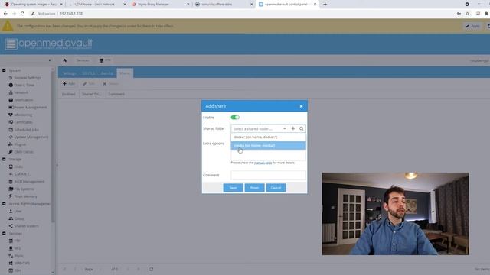
Task: Click the Edit button in Shares toolbar
Action: (x=89, y=83)
